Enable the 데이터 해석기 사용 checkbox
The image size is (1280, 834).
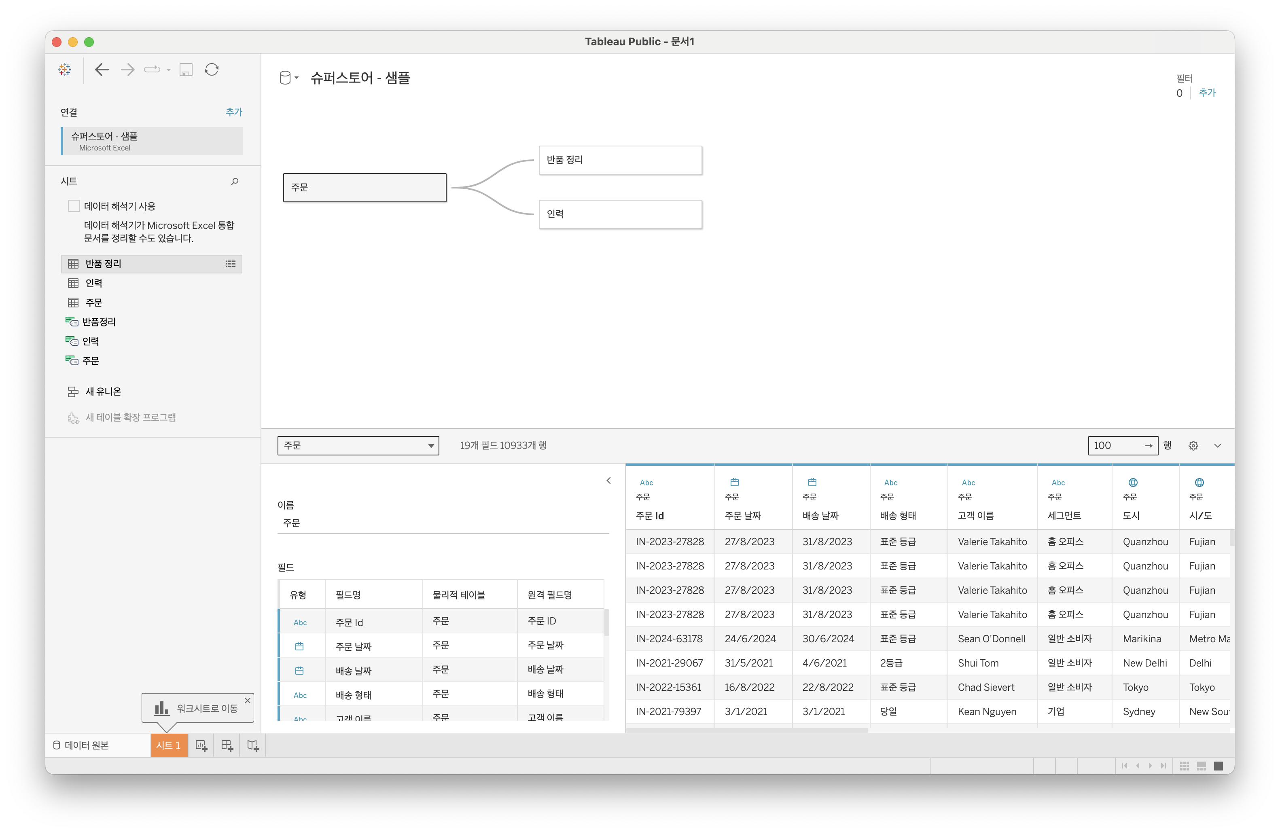tap(74, 206)
